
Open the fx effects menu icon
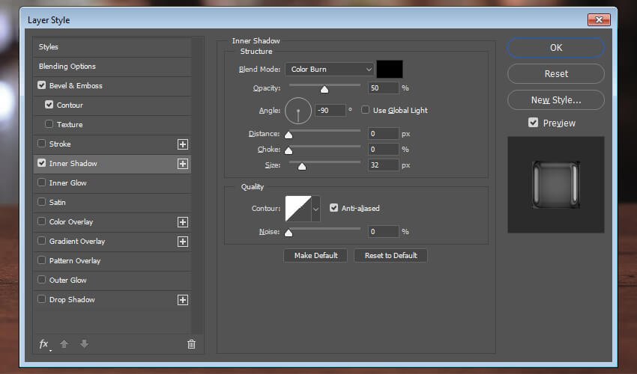coord(44,344)
